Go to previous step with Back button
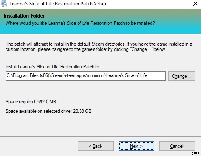The width and height of the screenshot is (201, 156). tap(96, 146)
